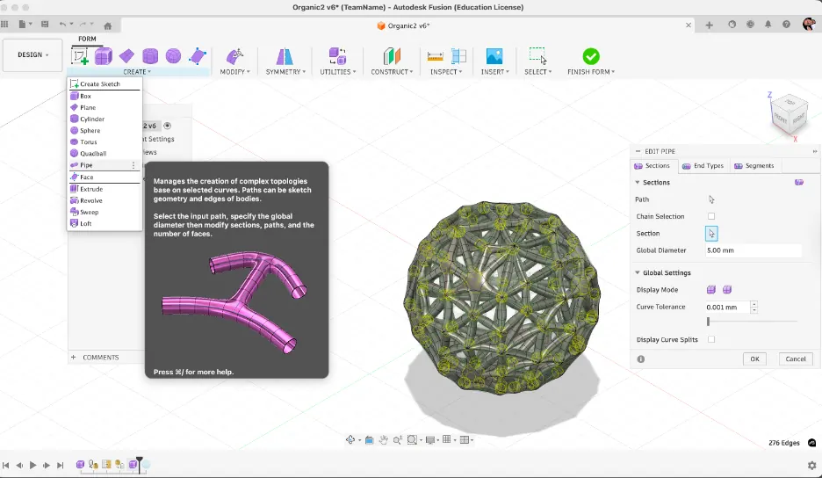Click the timeline settings gear icon
Viewport: 822px width, 478px height.
click(812, 466)
